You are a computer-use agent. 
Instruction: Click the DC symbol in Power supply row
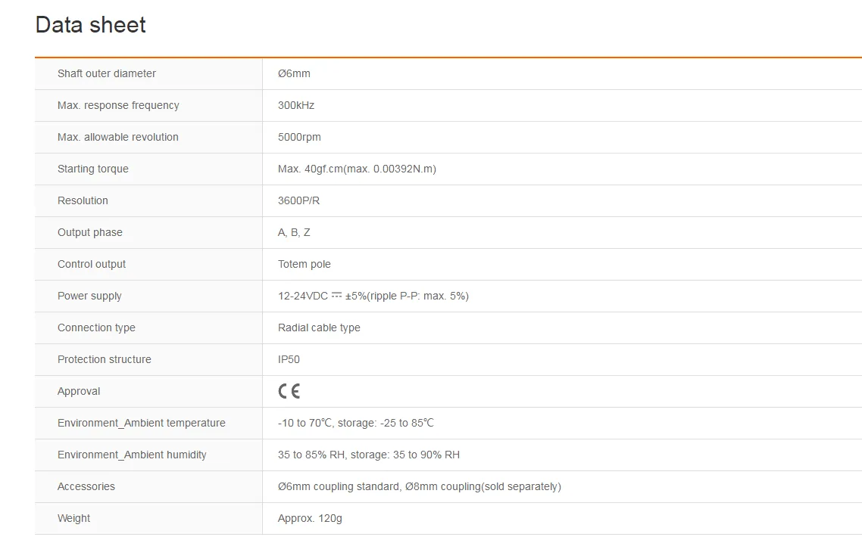pos(336,296)
